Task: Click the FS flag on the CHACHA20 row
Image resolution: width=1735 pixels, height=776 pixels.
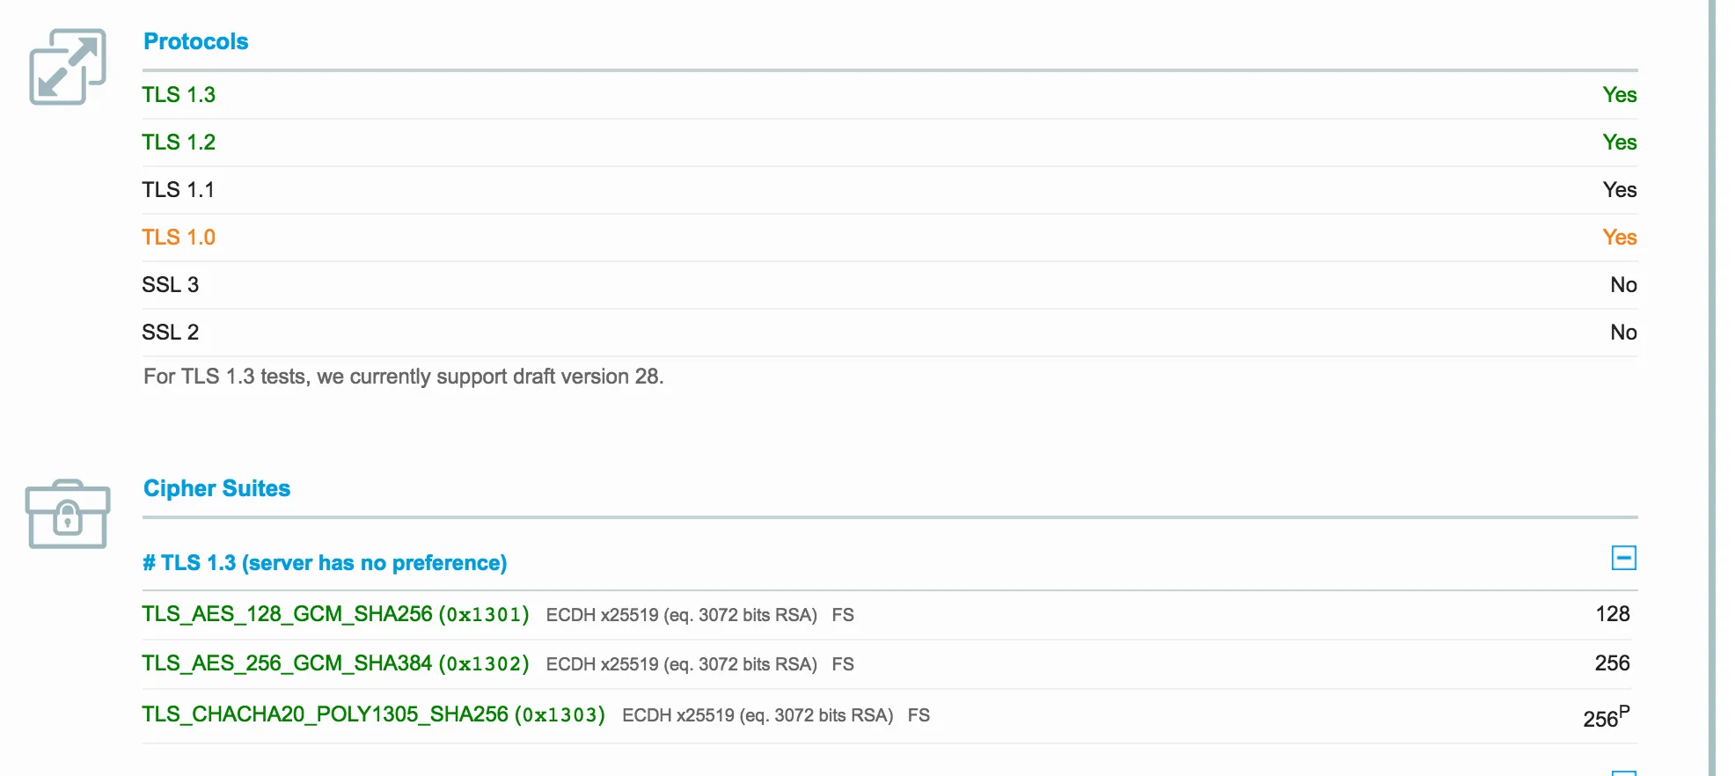Action: pos(919,715)
